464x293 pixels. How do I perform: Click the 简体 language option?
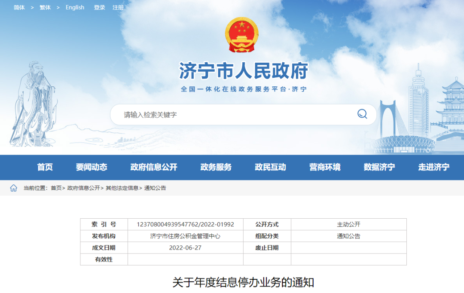pos(18,7)
